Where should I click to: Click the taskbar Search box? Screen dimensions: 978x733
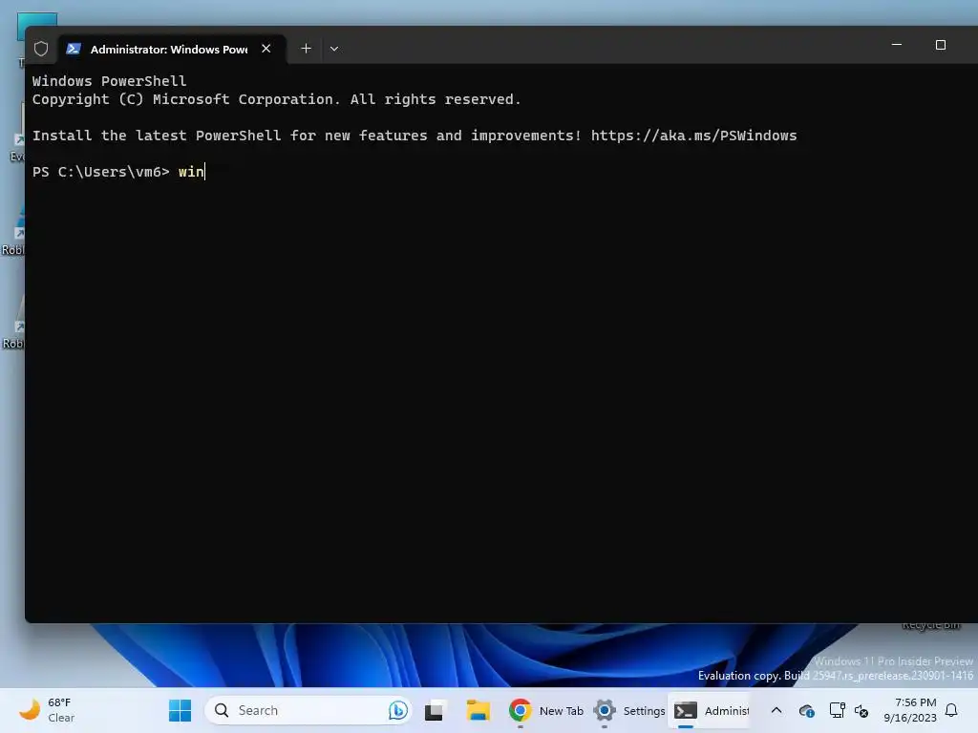coord(308,710)
